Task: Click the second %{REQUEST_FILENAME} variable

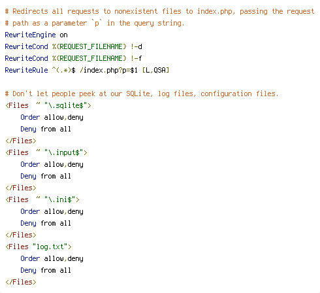Action: click(89, 58)
